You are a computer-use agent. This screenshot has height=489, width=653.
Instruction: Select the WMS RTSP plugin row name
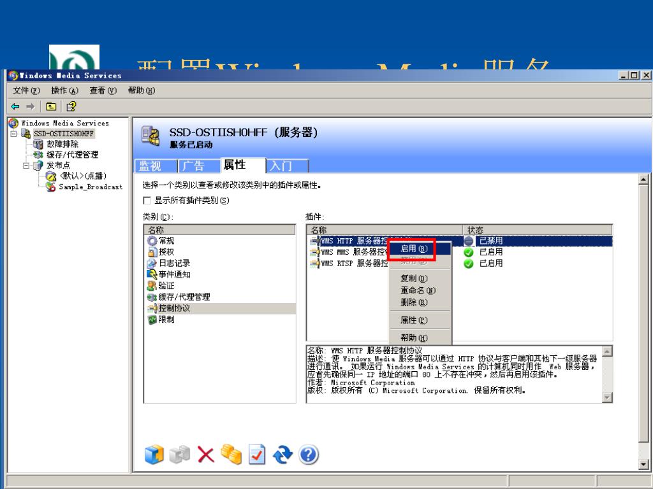(x=354, y=263)
